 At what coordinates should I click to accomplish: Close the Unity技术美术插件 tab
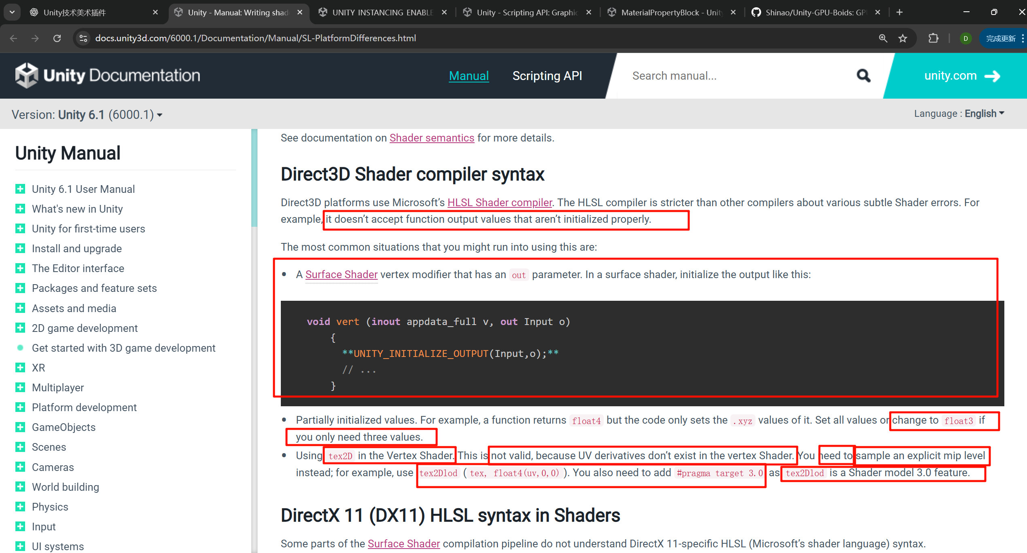click(x=155, y=12)
